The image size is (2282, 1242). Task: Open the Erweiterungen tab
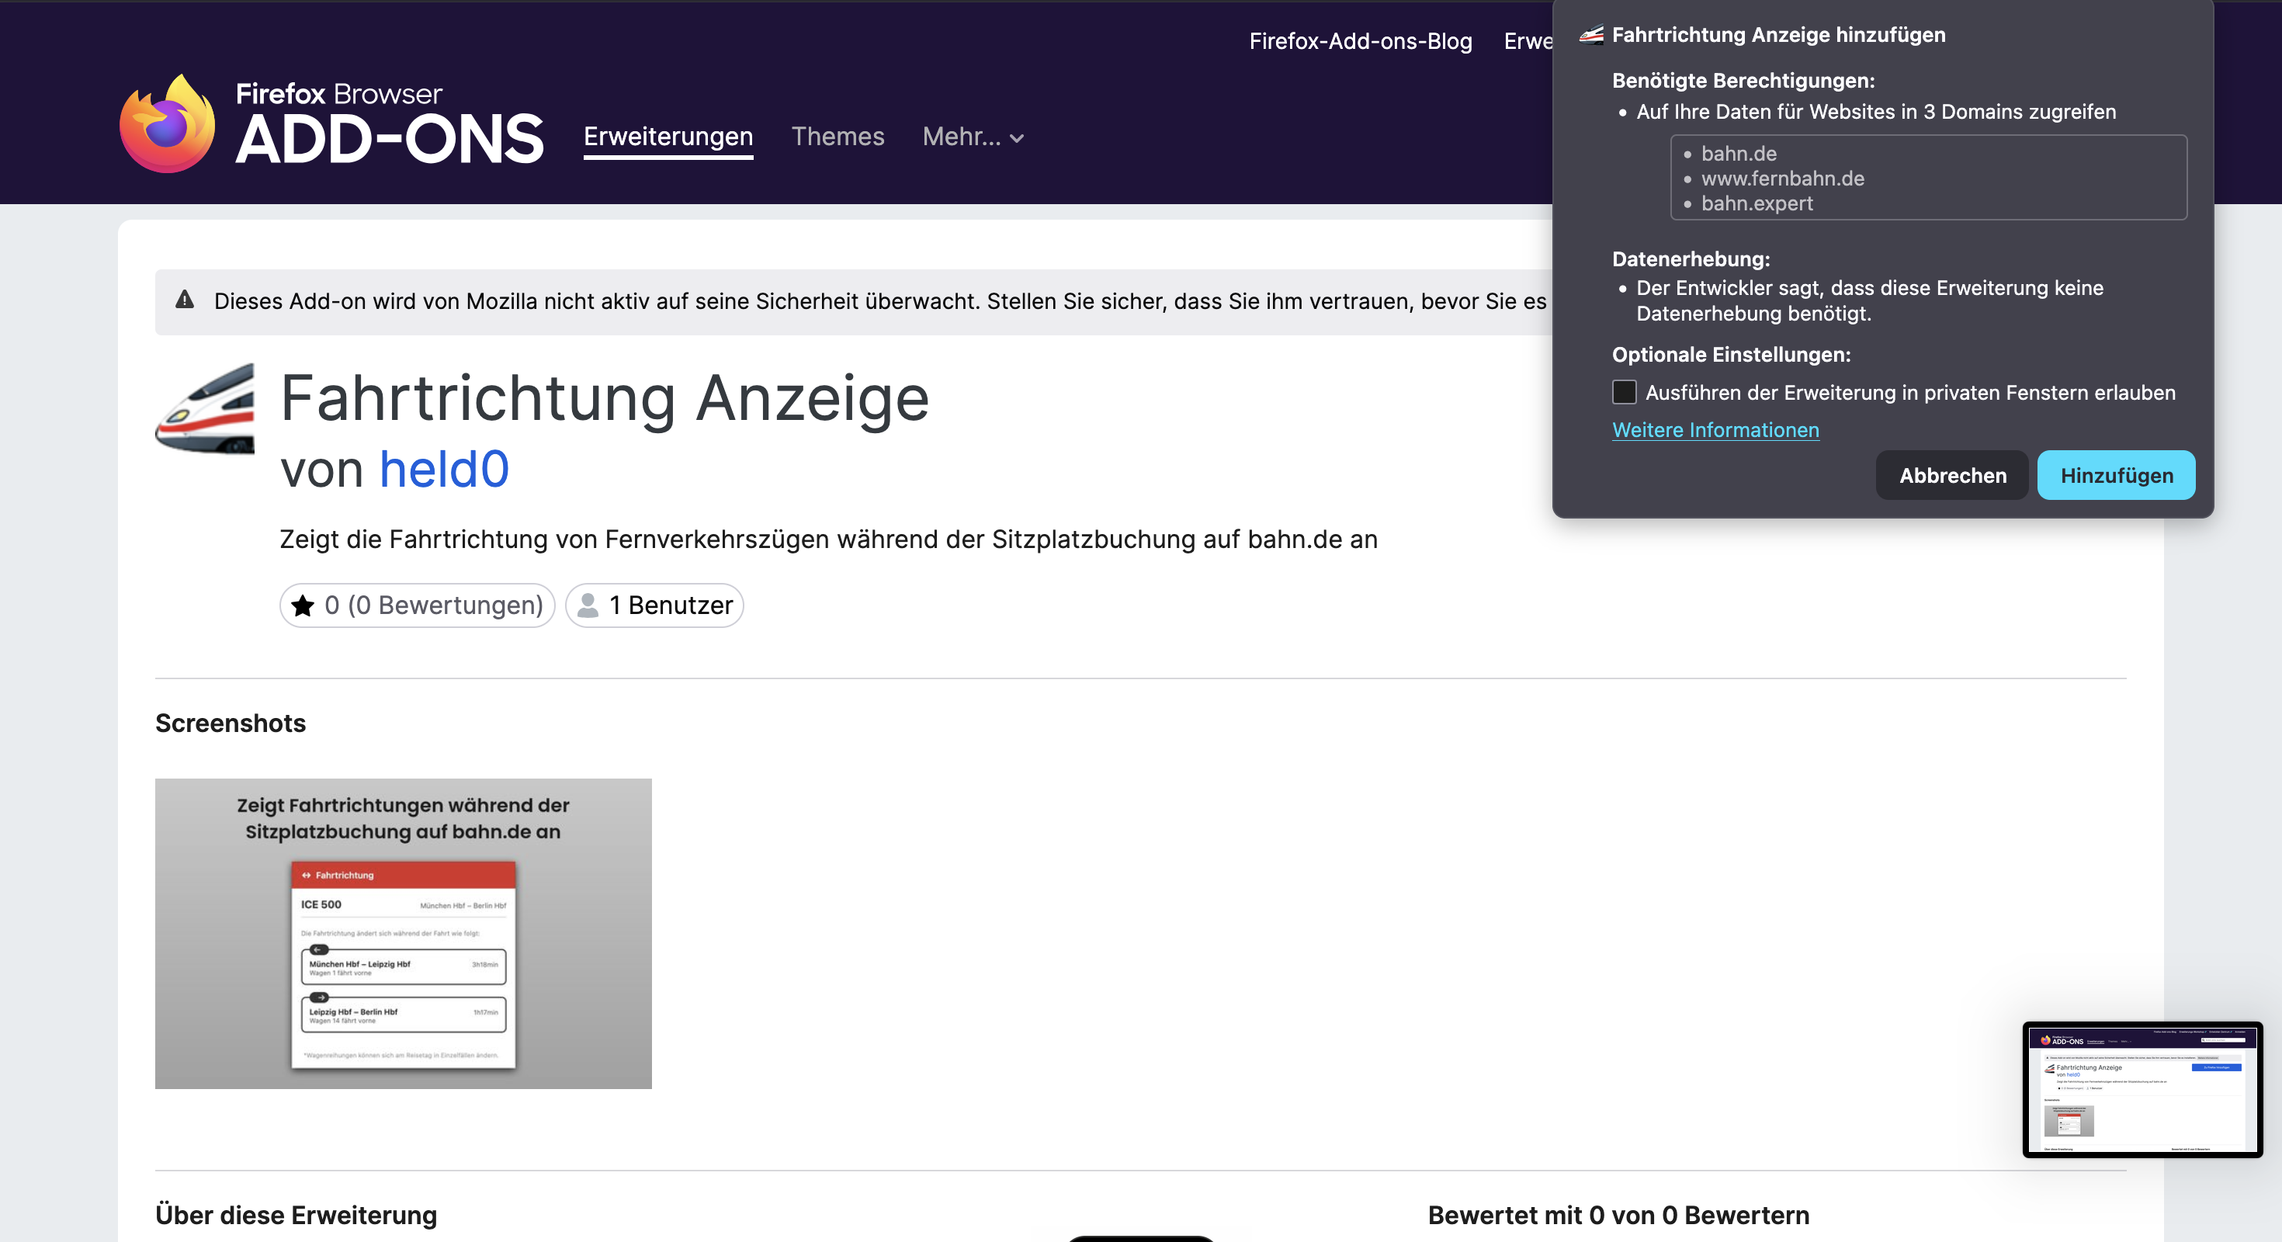tap(668, 137)
